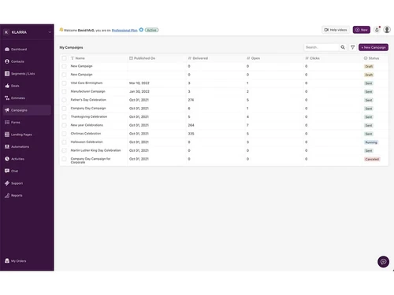Viewport: 394px width, 295px height.
Task: Click the Automations icon
Action: [x=7, y=146]
